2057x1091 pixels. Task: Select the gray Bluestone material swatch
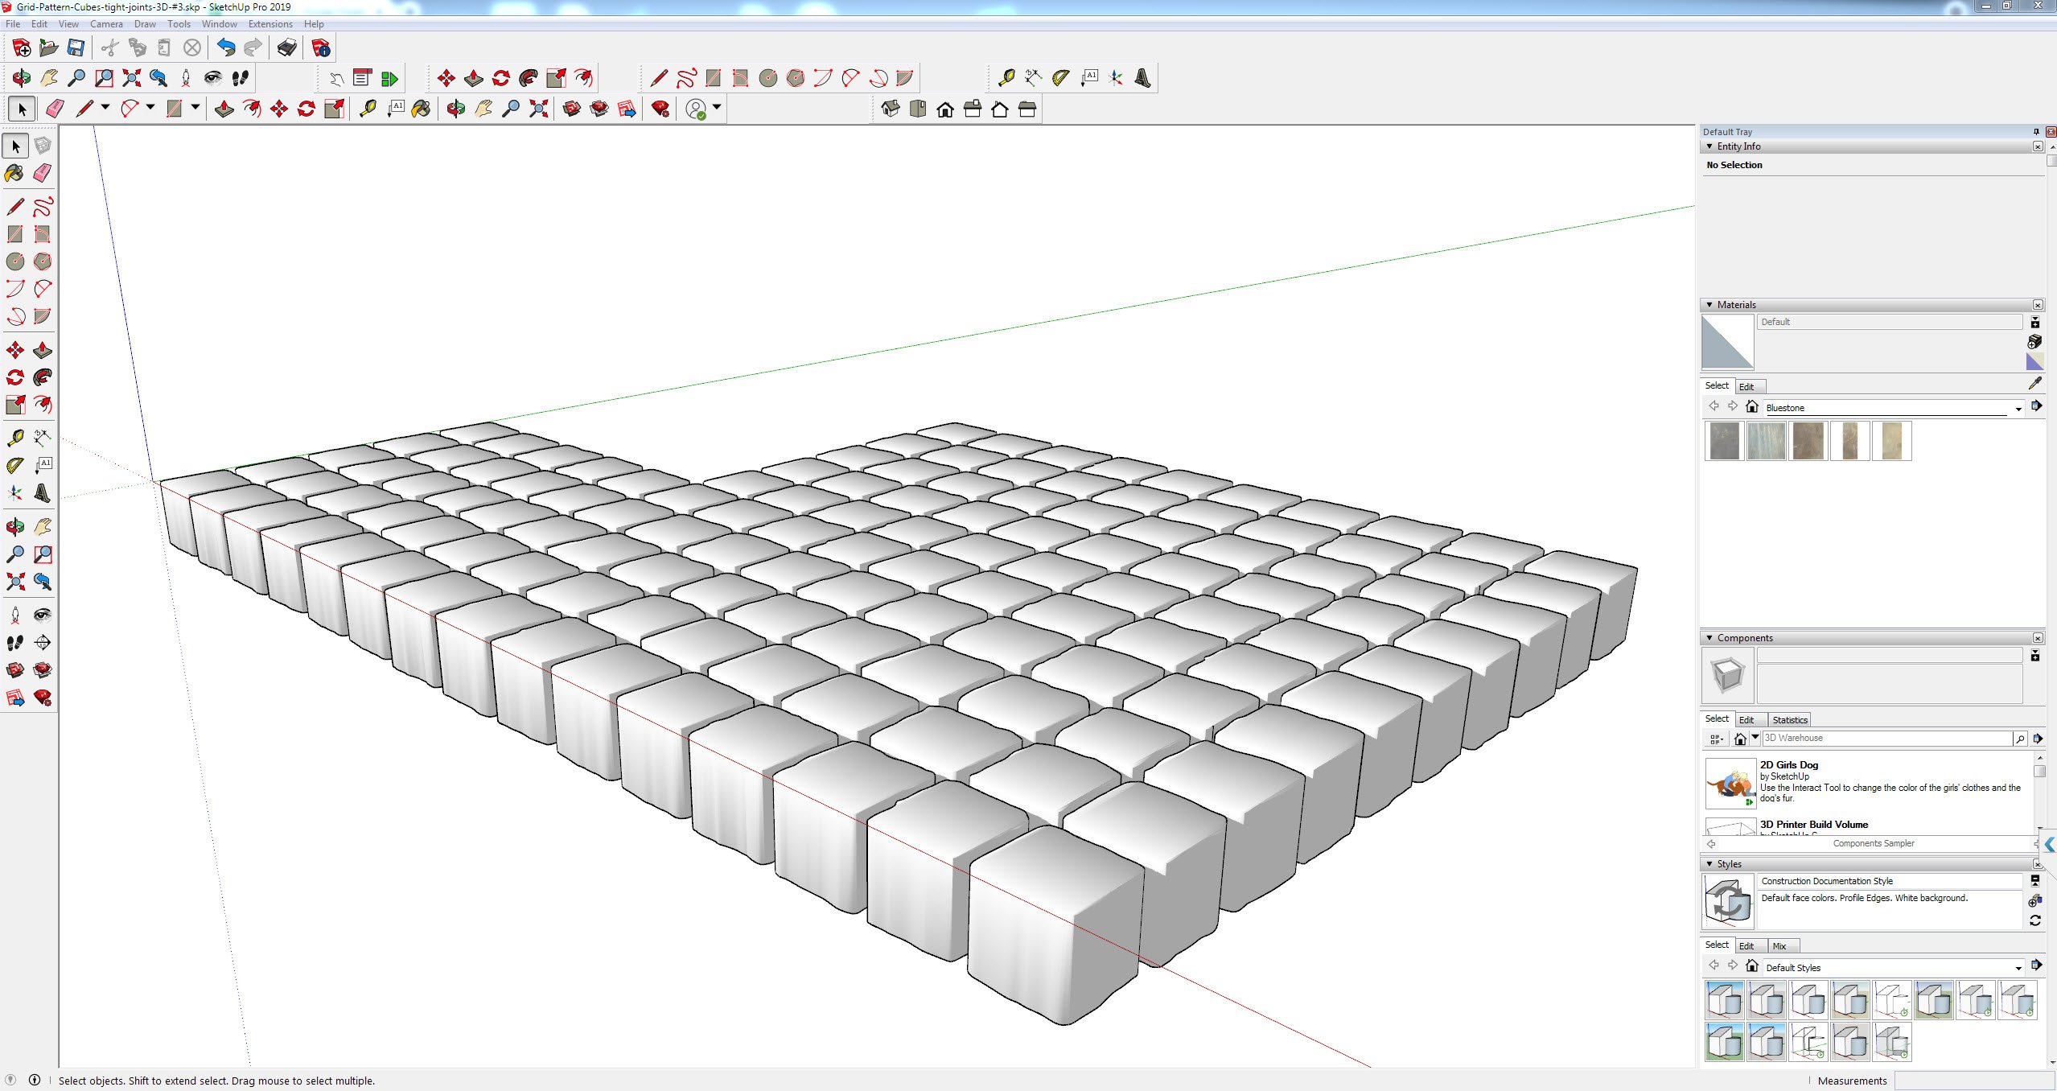click(1722, 440)
